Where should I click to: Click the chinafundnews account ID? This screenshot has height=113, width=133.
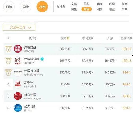[34, 75]
